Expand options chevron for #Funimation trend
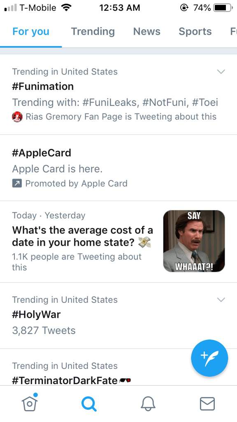This screenshot has width=237, height=422. tap(221, 72)
